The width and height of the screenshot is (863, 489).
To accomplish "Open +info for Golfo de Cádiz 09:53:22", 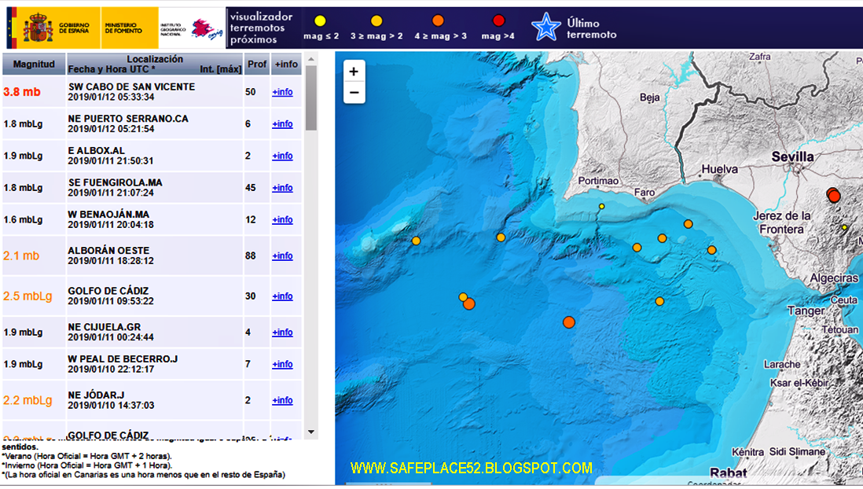I will (282, 296).
